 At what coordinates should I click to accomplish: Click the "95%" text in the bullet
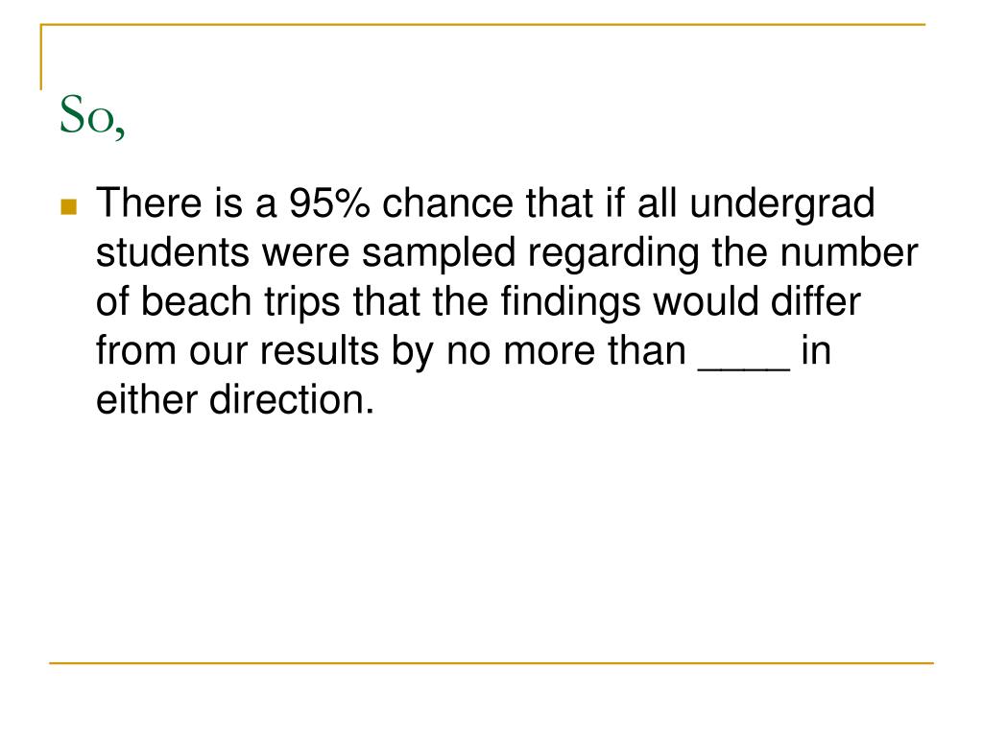click(x=329, y=203)
